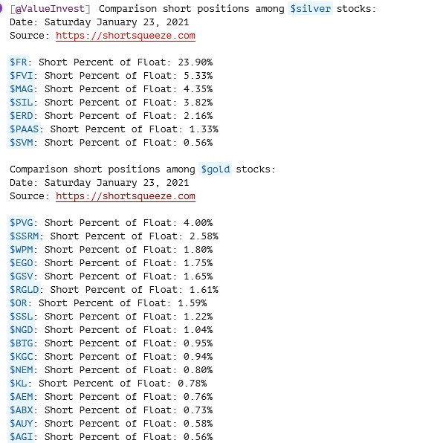
Task: Click the $MAG ticker symbol
Action: 22,89
